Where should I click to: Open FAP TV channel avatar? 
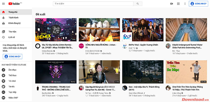pyautogui.click(x=124, y=46)
